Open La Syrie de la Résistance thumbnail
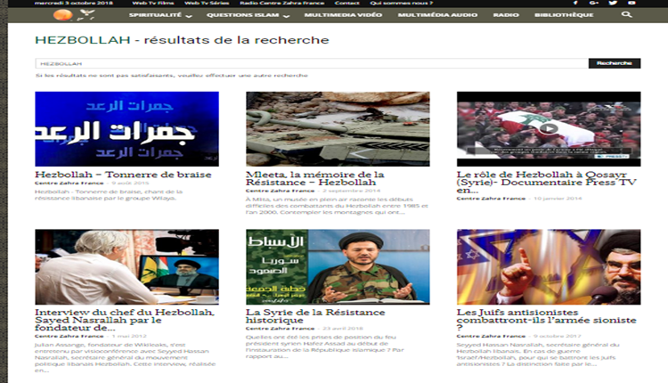668x383 pixels. pos(338,266)
